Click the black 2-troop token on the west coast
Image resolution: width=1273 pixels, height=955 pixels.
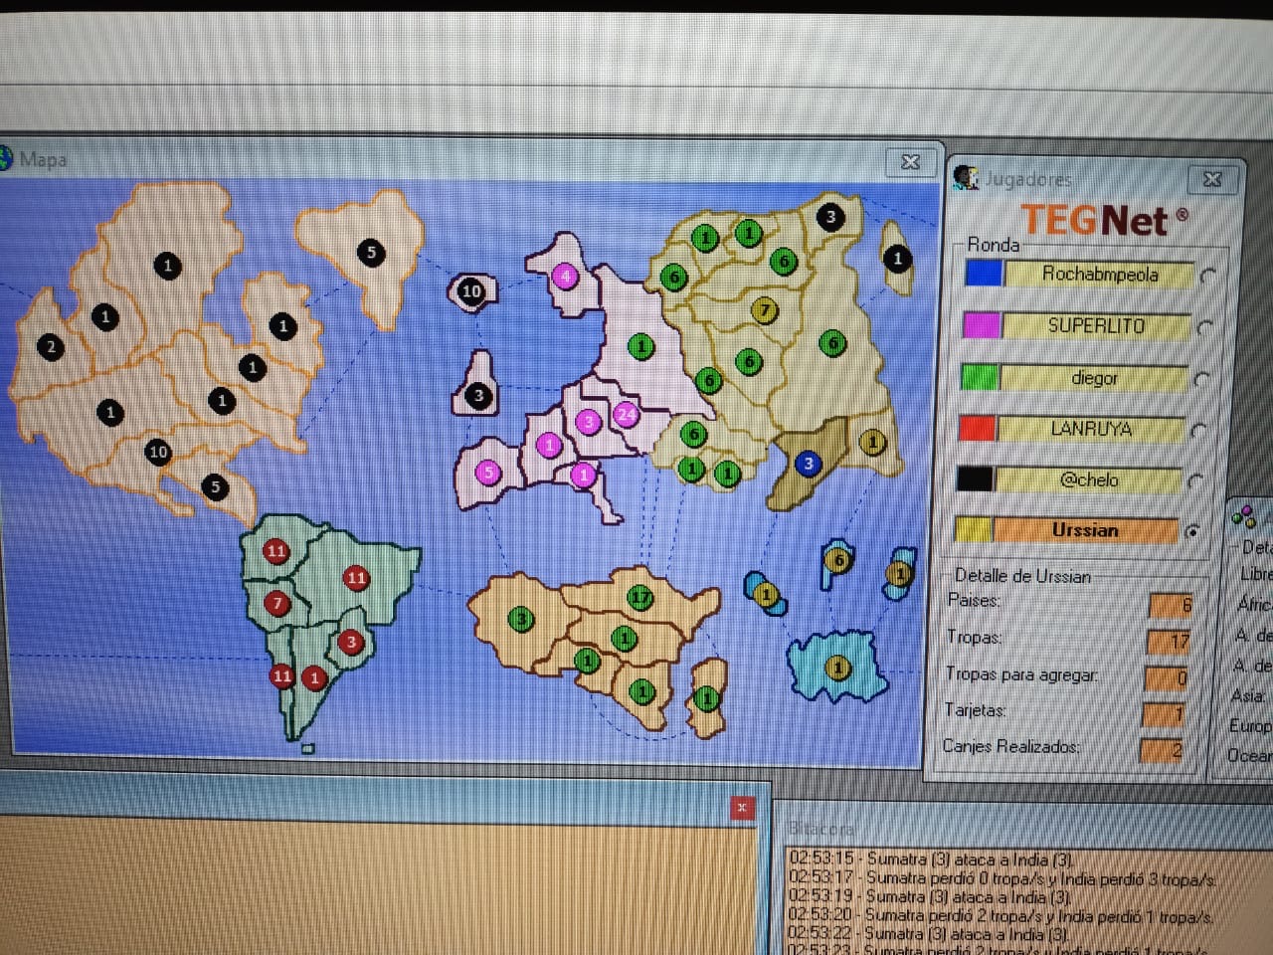coord(51,347)
